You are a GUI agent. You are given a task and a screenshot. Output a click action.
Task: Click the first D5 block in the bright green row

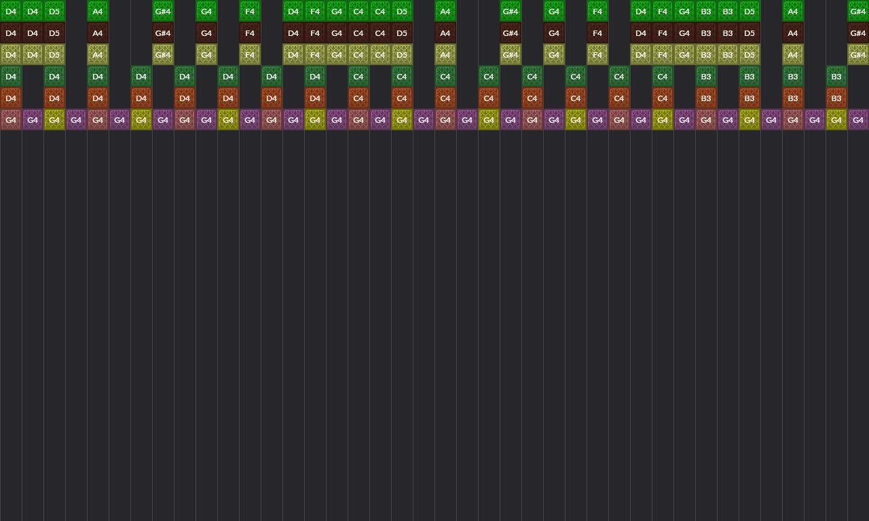coord(54,12)
